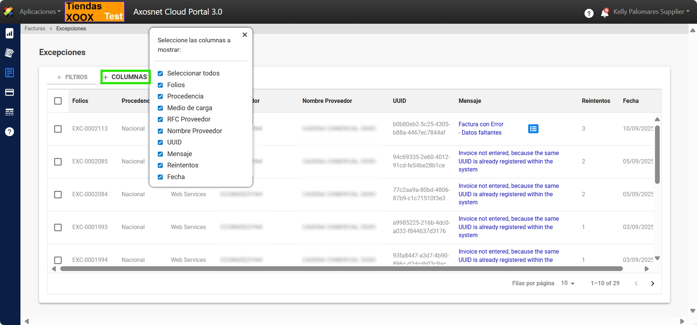Toggle the Medio de carga column checkbox
The image size is (697, 325).
(x=160, y=108)
